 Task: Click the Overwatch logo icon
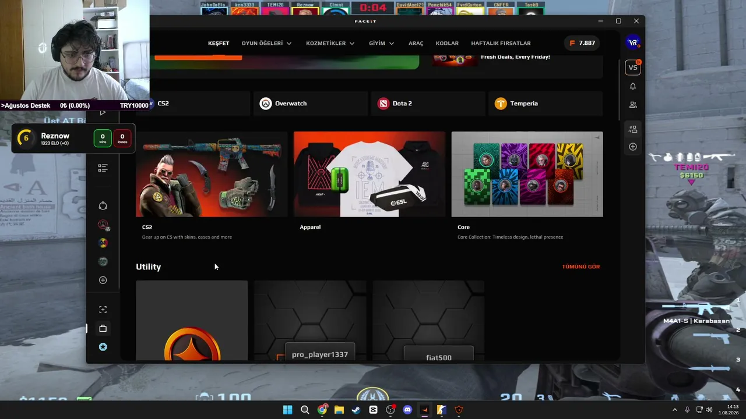click(266, 104)
